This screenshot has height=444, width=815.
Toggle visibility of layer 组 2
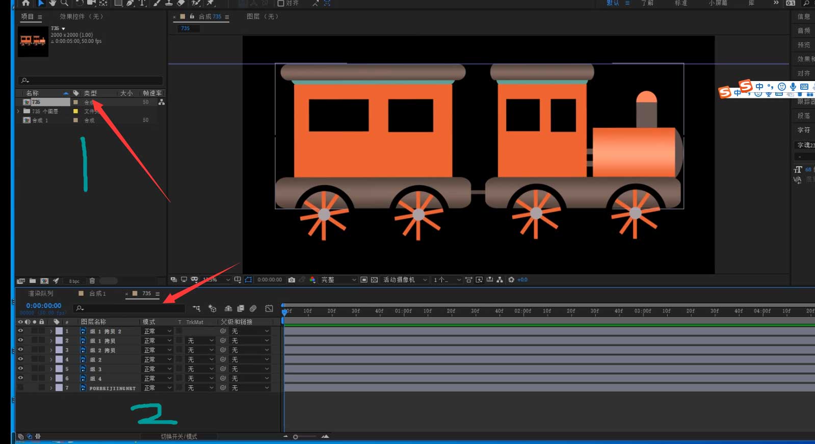point(20,359)
